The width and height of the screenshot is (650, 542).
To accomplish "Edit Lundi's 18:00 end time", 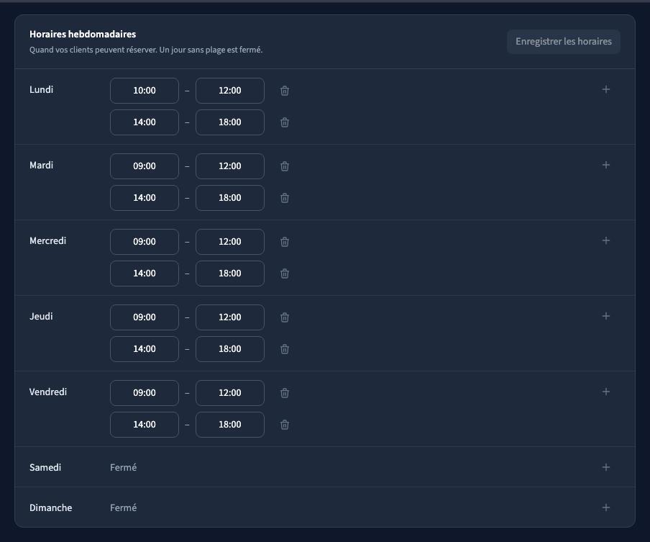I will click(x=229, y=122).
